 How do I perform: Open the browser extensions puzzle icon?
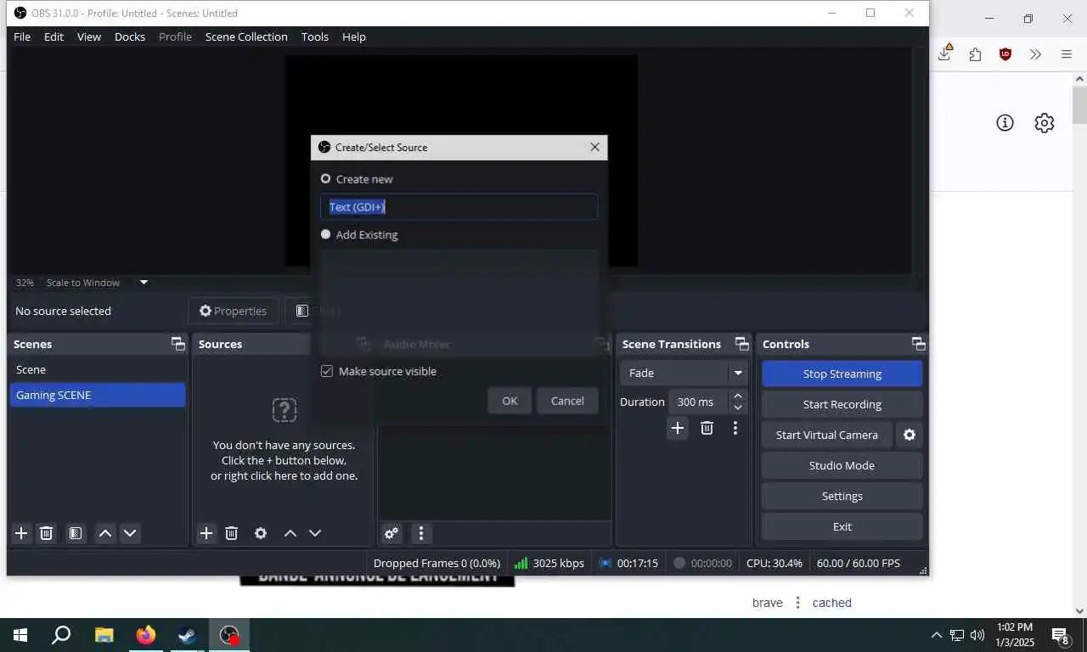[x=975, y=53]
